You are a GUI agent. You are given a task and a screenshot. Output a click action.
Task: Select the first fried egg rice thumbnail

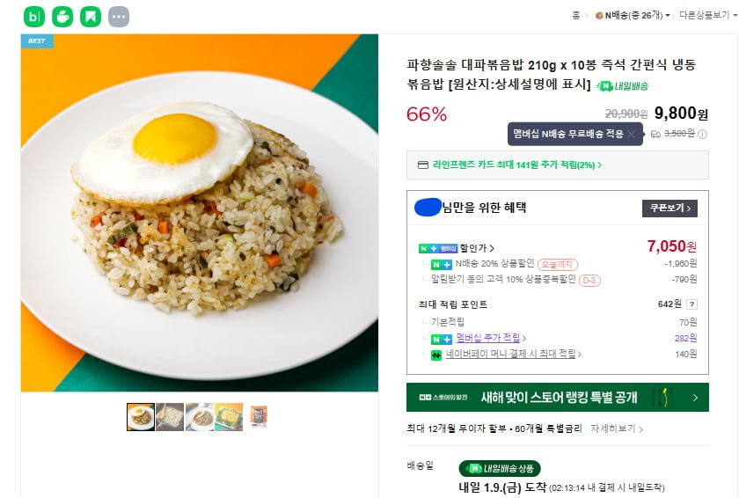141,416
